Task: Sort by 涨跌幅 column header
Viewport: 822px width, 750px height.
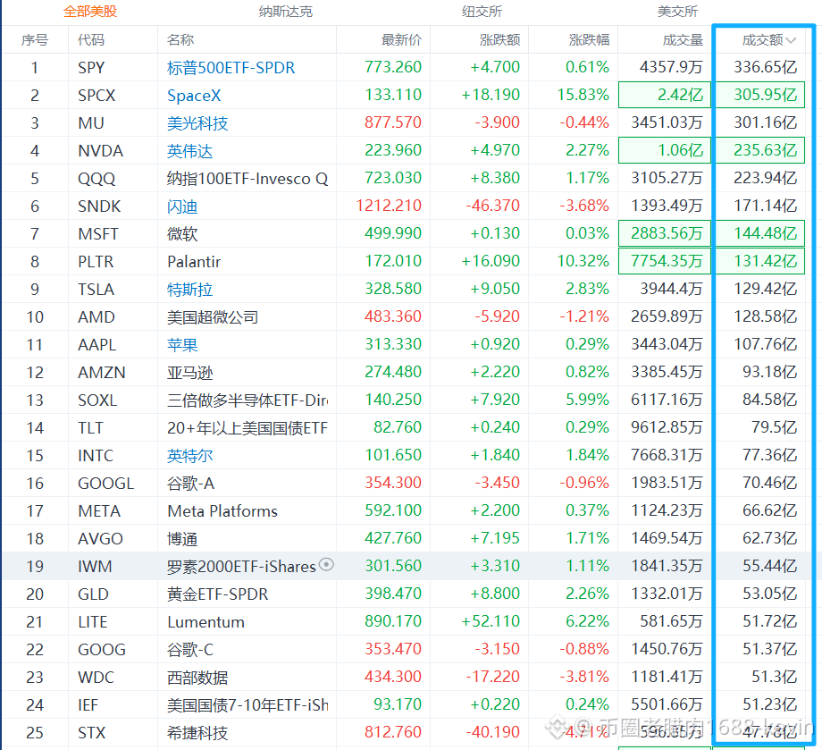Action: (x=589, y=40)
